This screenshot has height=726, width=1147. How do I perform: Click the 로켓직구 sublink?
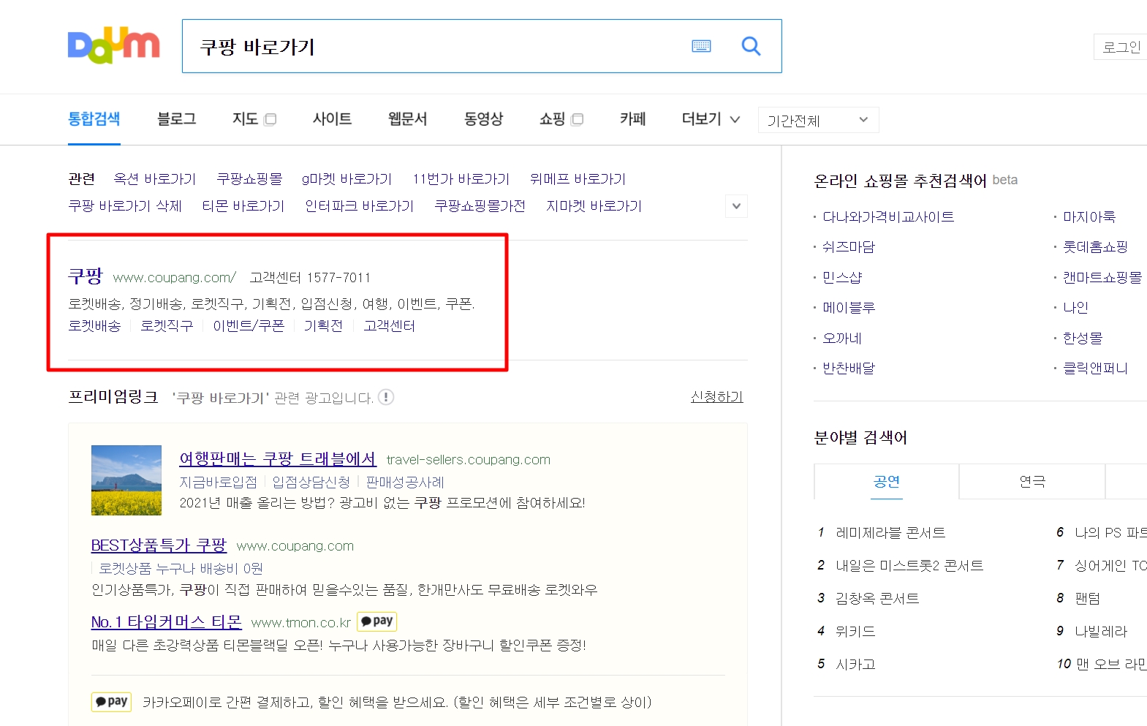[x=167, y=326]
